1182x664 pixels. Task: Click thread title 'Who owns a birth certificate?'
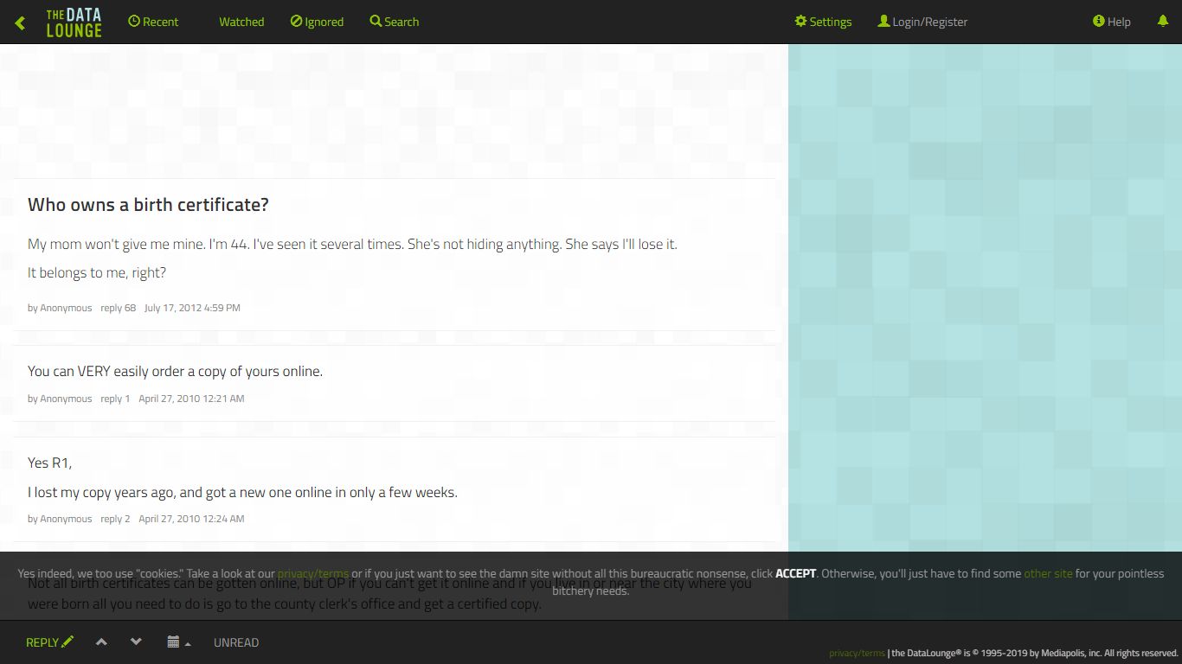pos(148,205)
